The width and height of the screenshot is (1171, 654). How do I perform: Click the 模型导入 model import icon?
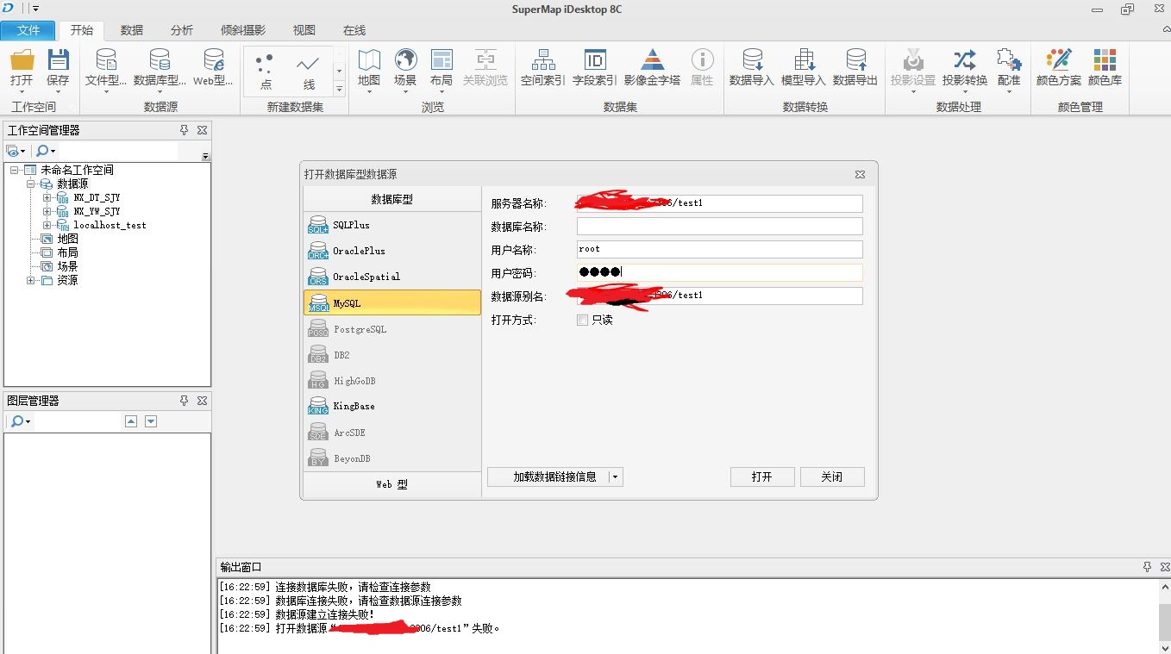tap(804, 60)
